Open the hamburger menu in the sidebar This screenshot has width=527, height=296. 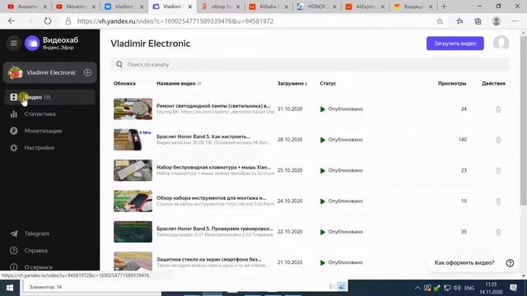pos(13,44)
